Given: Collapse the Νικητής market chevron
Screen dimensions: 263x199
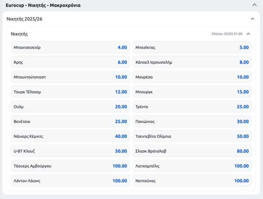Looking at the screenshot, I should pyautogui.click(x=248, y=34).
